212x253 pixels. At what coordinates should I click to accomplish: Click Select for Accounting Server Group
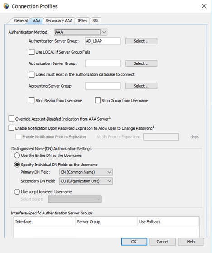point(141,86)
